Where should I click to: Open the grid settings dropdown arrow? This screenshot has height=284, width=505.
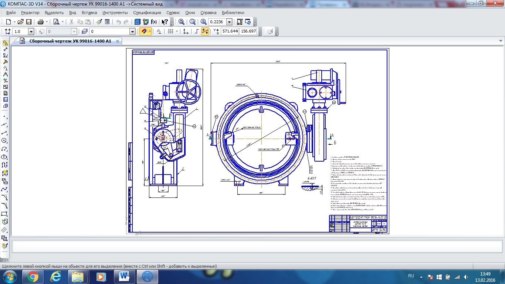point(176,32)
